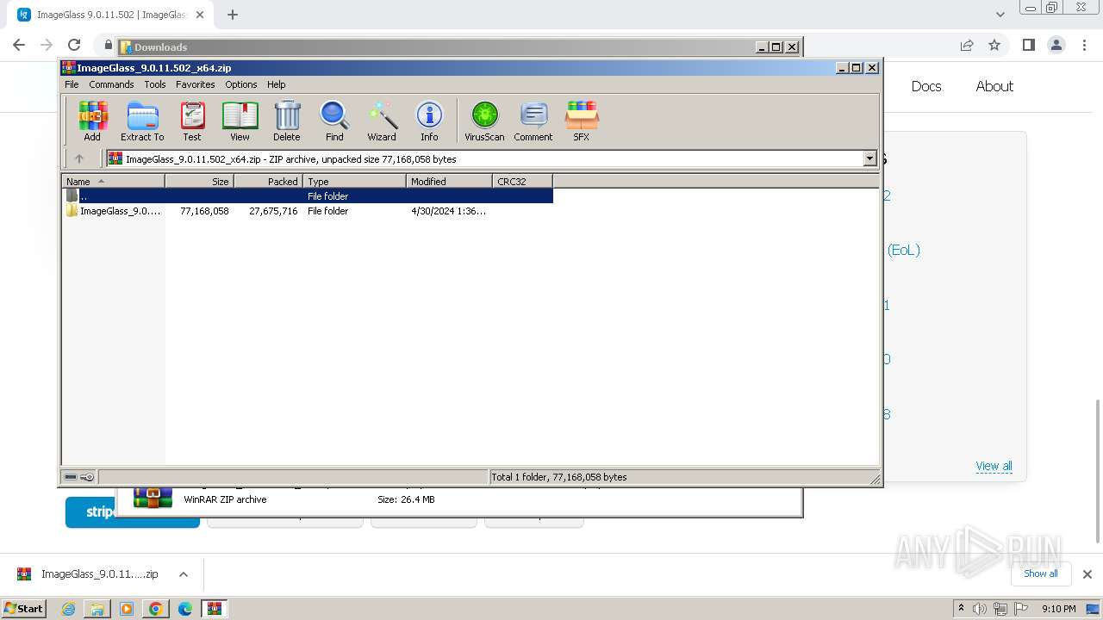Select the parent '..' folder row
Image resolution: width=1103 pixels, height=620 pixels.
click(x=308, y=195)
